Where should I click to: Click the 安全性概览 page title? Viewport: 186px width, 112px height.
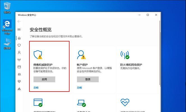[x=41, y=30]
